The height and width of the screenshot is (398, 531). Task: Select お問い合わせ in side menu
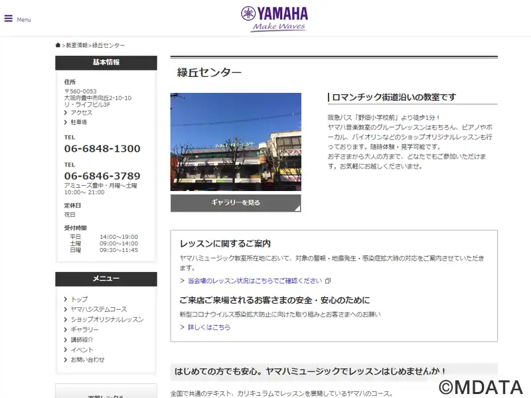coord(88,360)
